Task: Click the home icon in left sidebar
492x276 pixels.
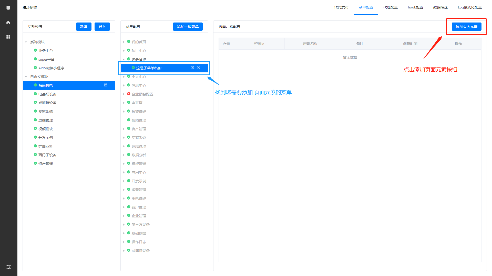Action: pos(8,23)
